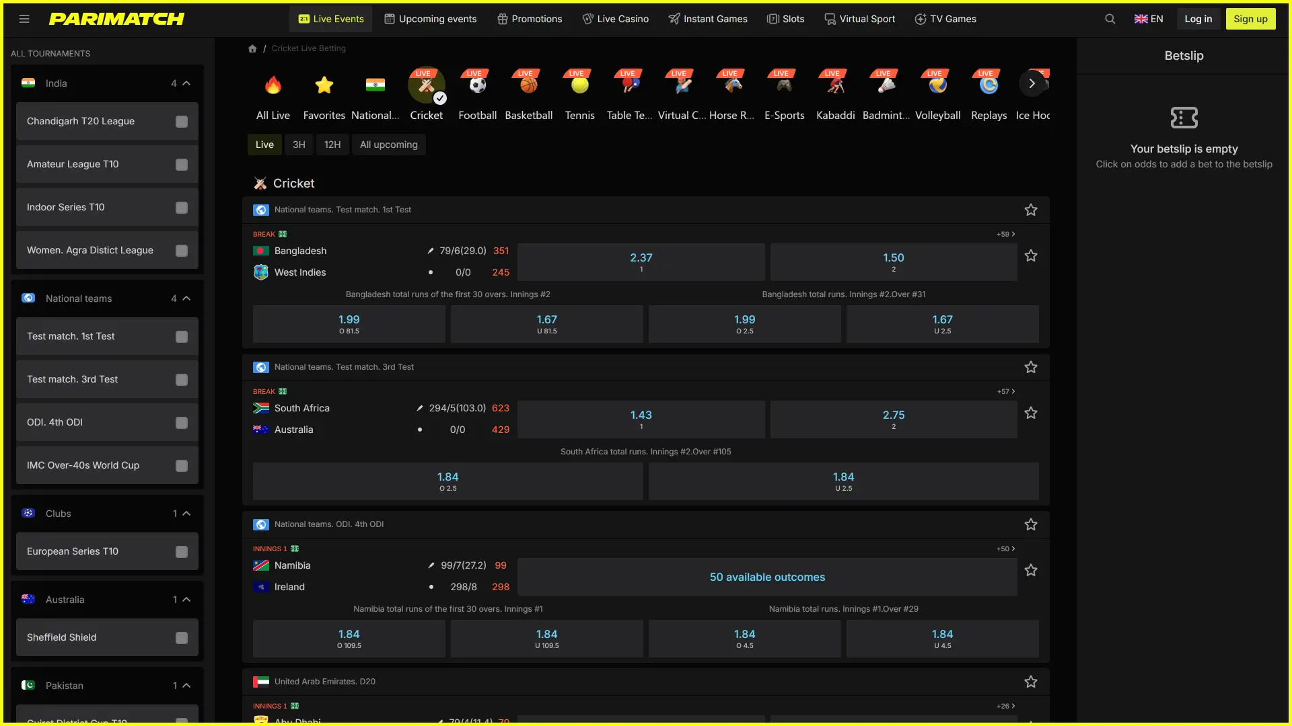Pick Namibia over 109.5 runs odds
Screen dimensions: 1292x726
(349, 639)
